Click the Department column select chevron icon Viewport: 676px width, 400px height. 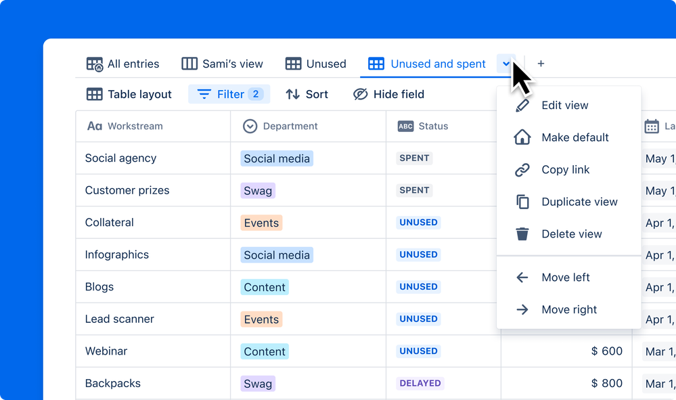click(250, 126)
